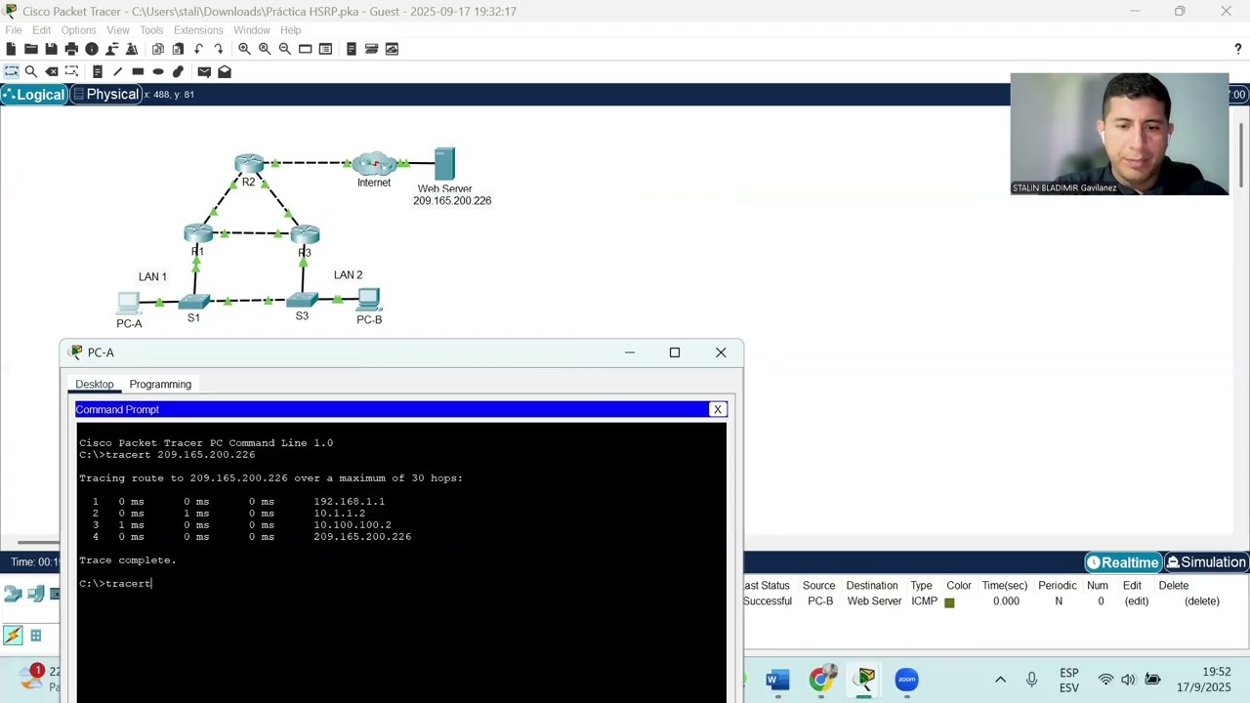Screen dimensions: 1250x703
Task: Select router R3 in topology
Action: tap(305, 234)
